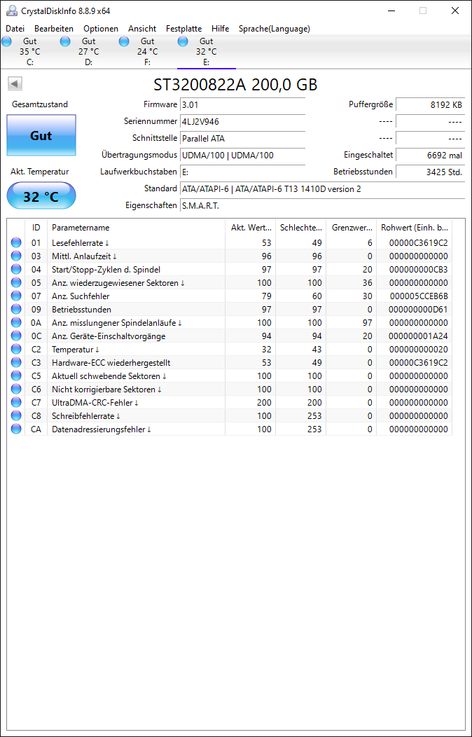Click the Seriennummer field 4LJ2V946
This screenshot has width=472, height=737.
[x=243, y=122]
